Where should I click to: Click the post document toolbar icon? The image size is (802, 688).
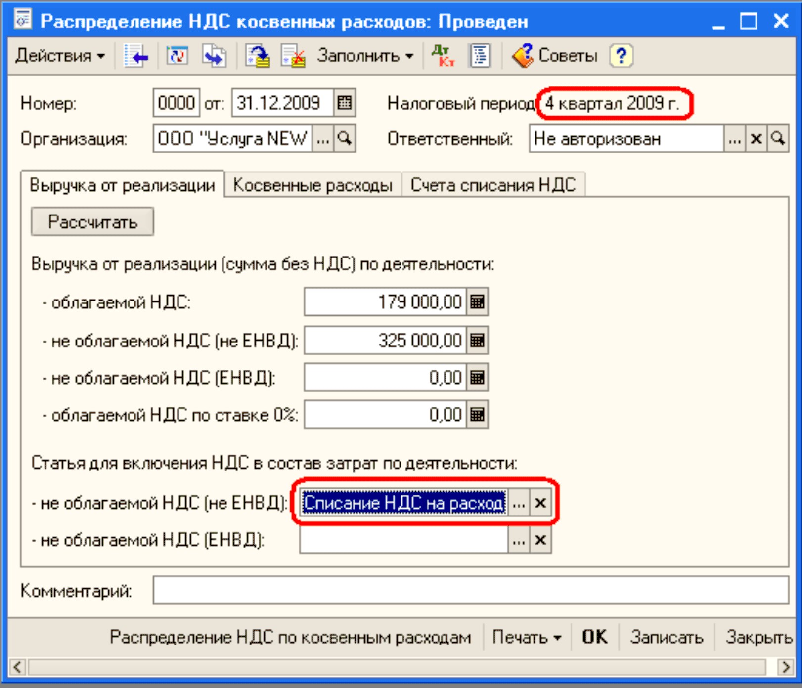tap(258, 55)
